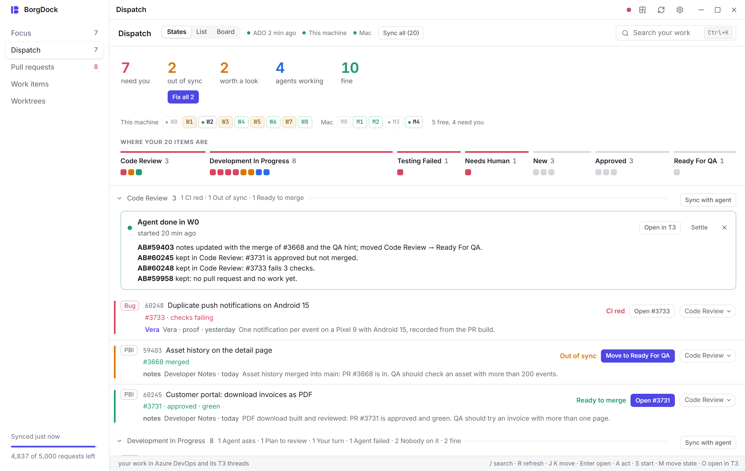Screen dimensions: 745x471
Task: Click '#3668 merged' link
Action: point(166,362)
